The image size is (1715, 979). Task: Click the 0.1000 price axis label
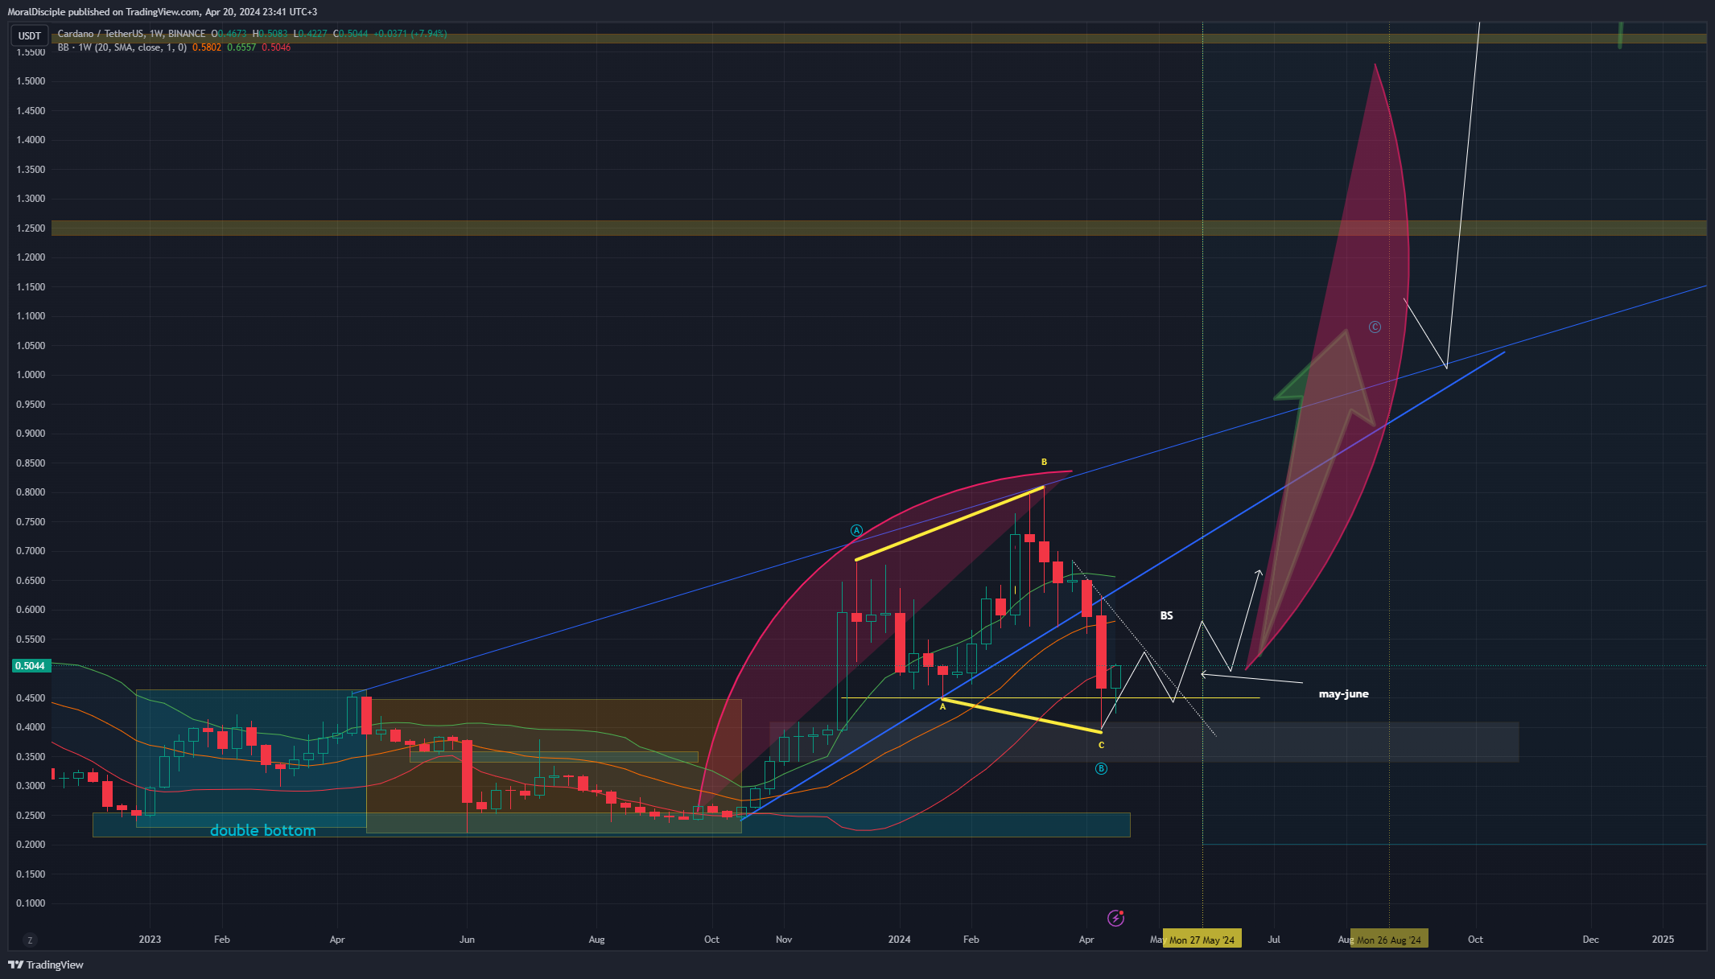coord(31,903)
